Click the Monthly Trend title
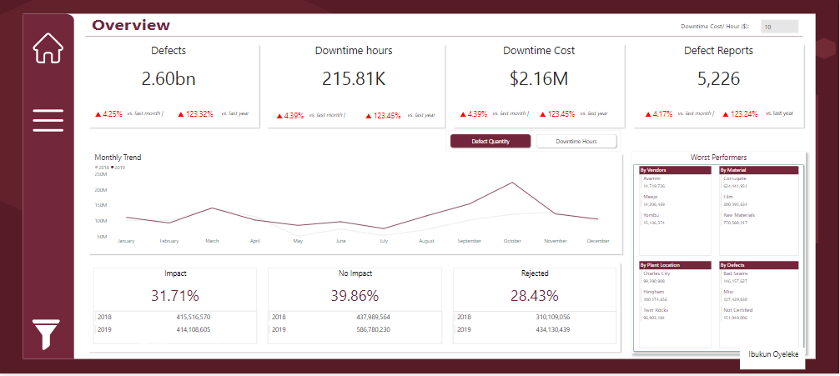840x376 pixels. pos(118,158)
